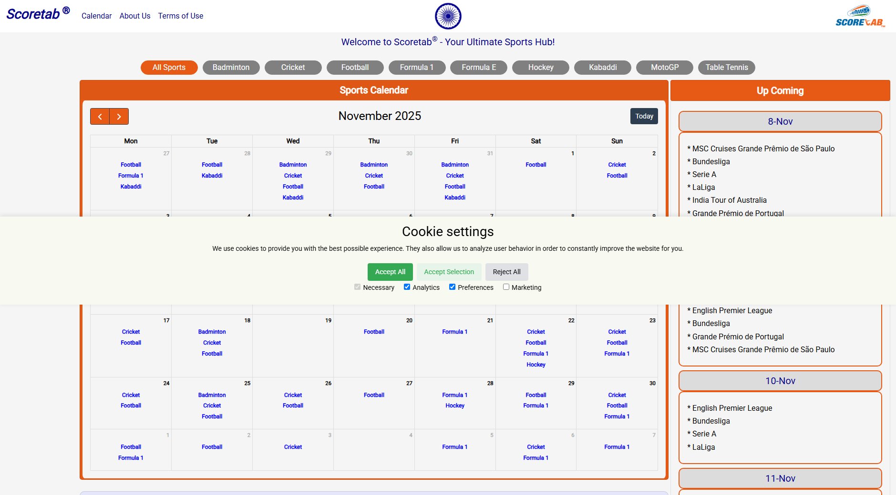896x495 pixels.
Task: Click the 8-Nov header in Up Coming panel
Action: point(780,121)
